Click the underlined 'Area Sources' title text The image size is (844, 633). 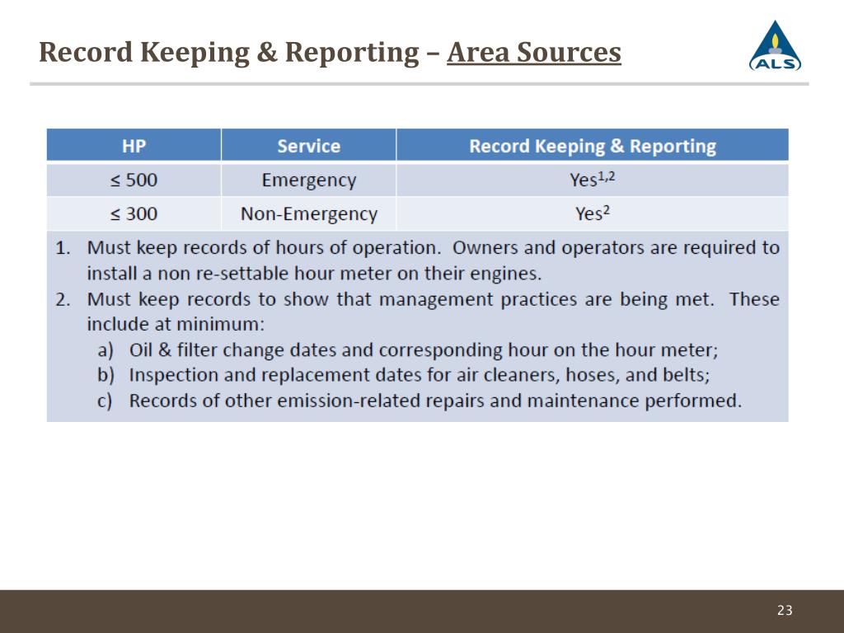tap(534, 52)
